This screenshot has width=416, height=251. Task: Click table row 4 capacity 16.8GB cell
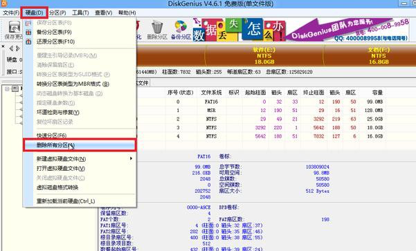pos(375,136)
